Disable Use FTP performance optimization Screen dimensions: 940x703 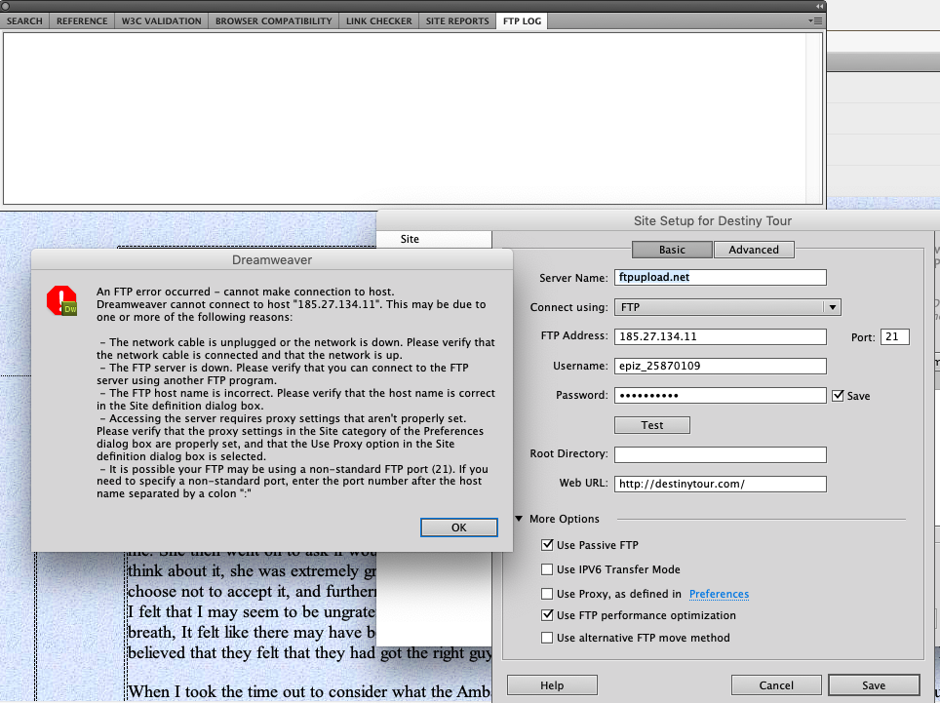547,615
